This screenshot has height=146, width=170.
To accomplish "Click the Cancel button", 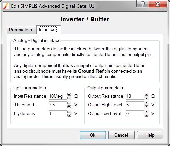I will [x=121, y=135].
